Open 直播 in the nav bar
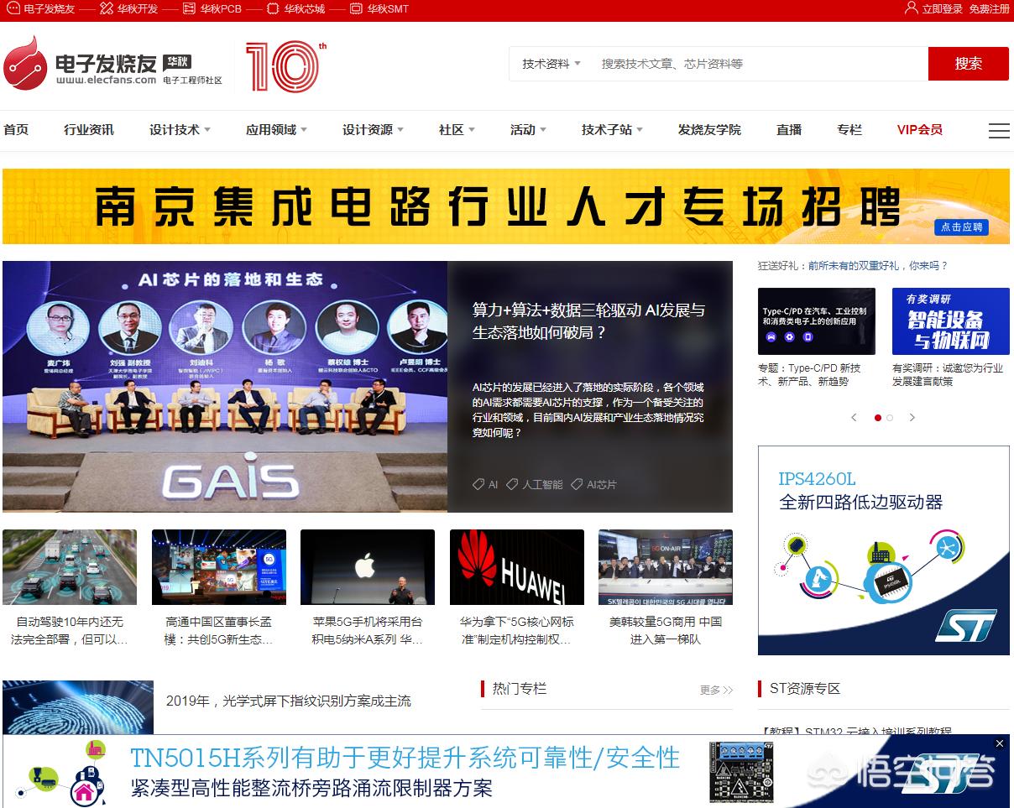Image resolution: width=1014 pixels, height=808 pixels. point(789,130)
